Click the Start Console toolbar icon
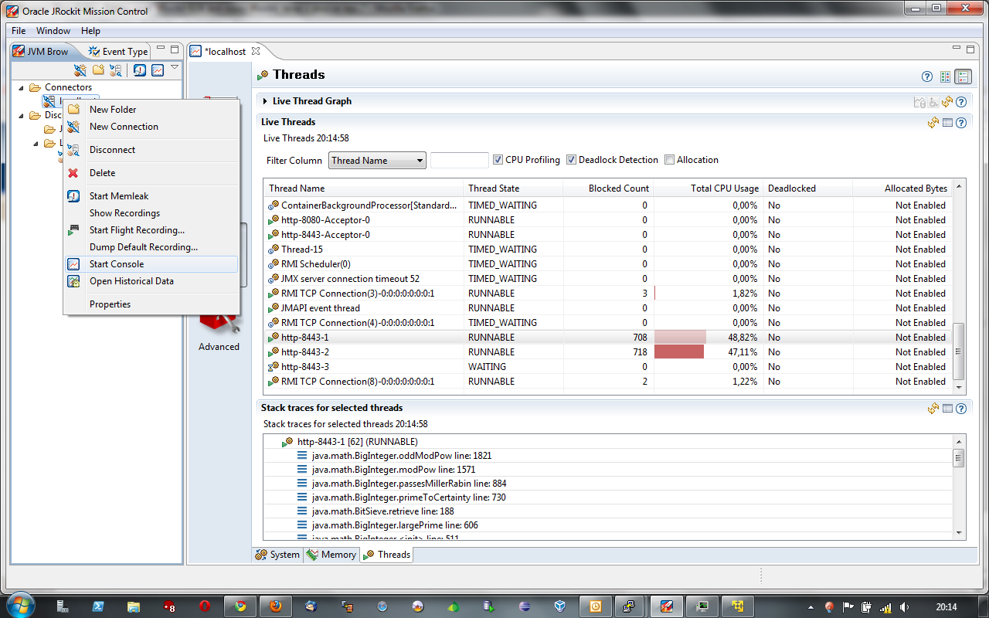 [158, 70]
